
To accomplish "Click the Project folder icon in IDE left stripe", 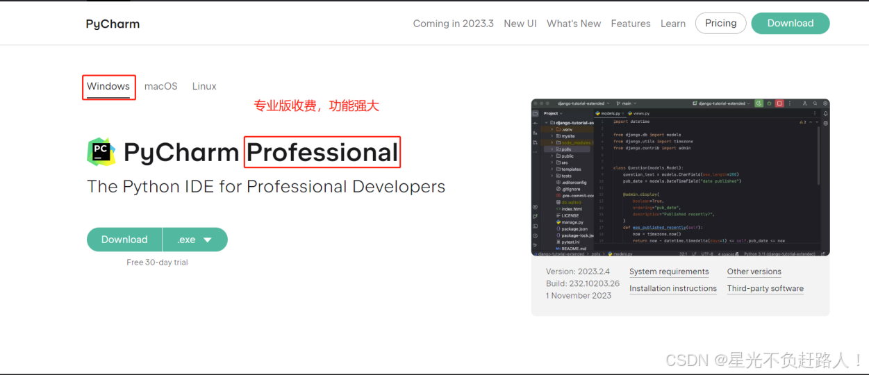I will coord(535,113).
